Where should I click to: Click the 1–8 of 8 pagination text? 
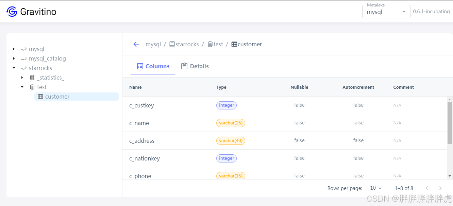click(x=404, y=188)
